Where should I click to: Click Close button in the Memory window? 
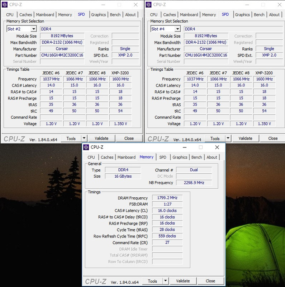pyautogui.click(x=210, y=281)
